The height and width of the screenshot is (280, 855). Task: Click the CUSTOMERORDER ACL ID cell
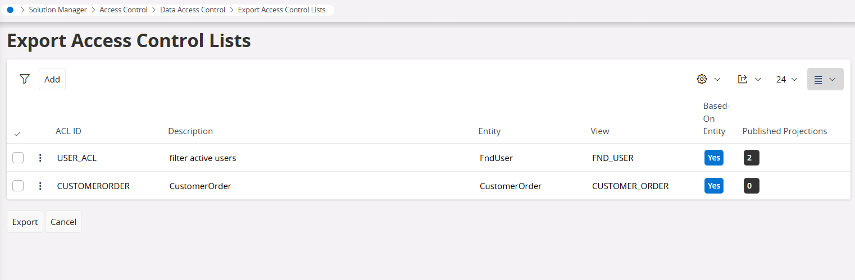coord(93,186)
